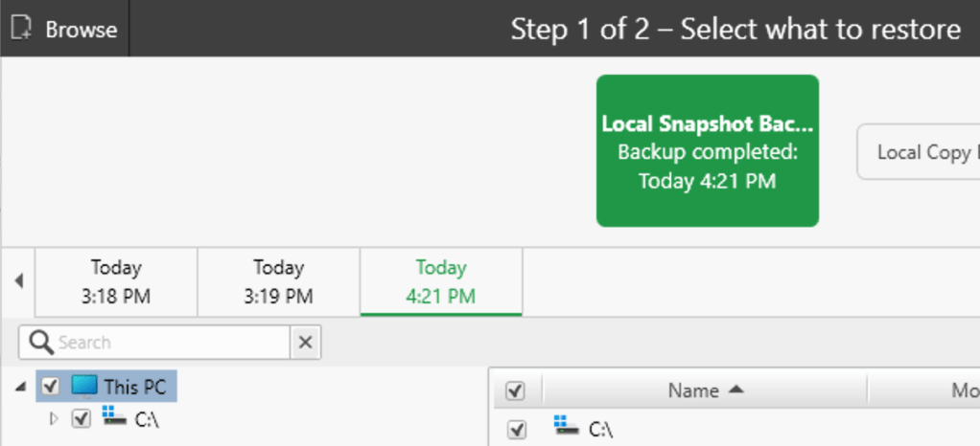This screenshot has width=980, height=446.
Task: Collapse the This PC tree node
Action: 21,387
